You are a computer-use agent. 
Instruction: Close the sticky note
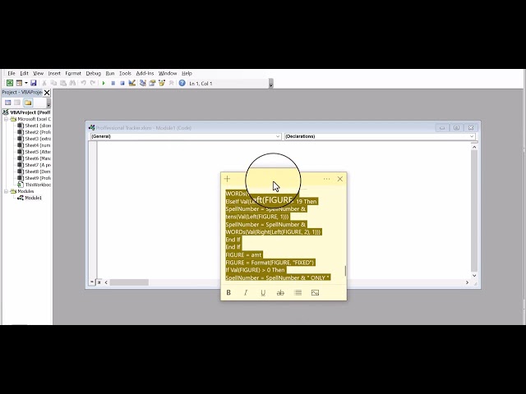[x=339, y=179]
